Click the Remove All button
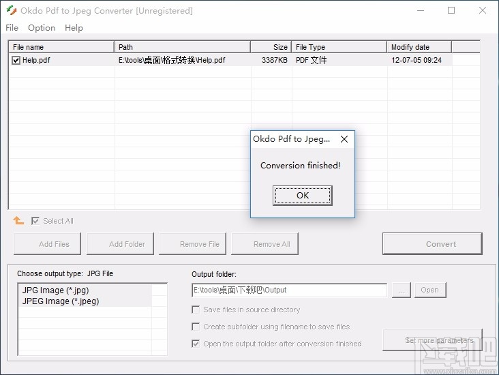This screenshot has width=499, height=375. [264, 244]
